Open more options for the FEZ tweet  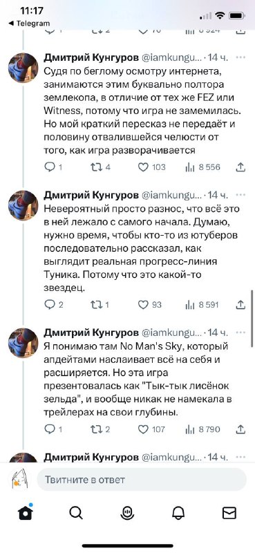(x=240, y=57)
